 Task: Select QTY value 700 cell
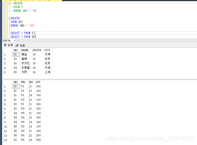point(38,95)
